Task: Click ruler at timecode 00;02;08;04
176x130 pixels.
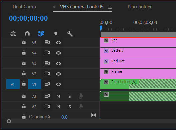Action: point(145,22)
